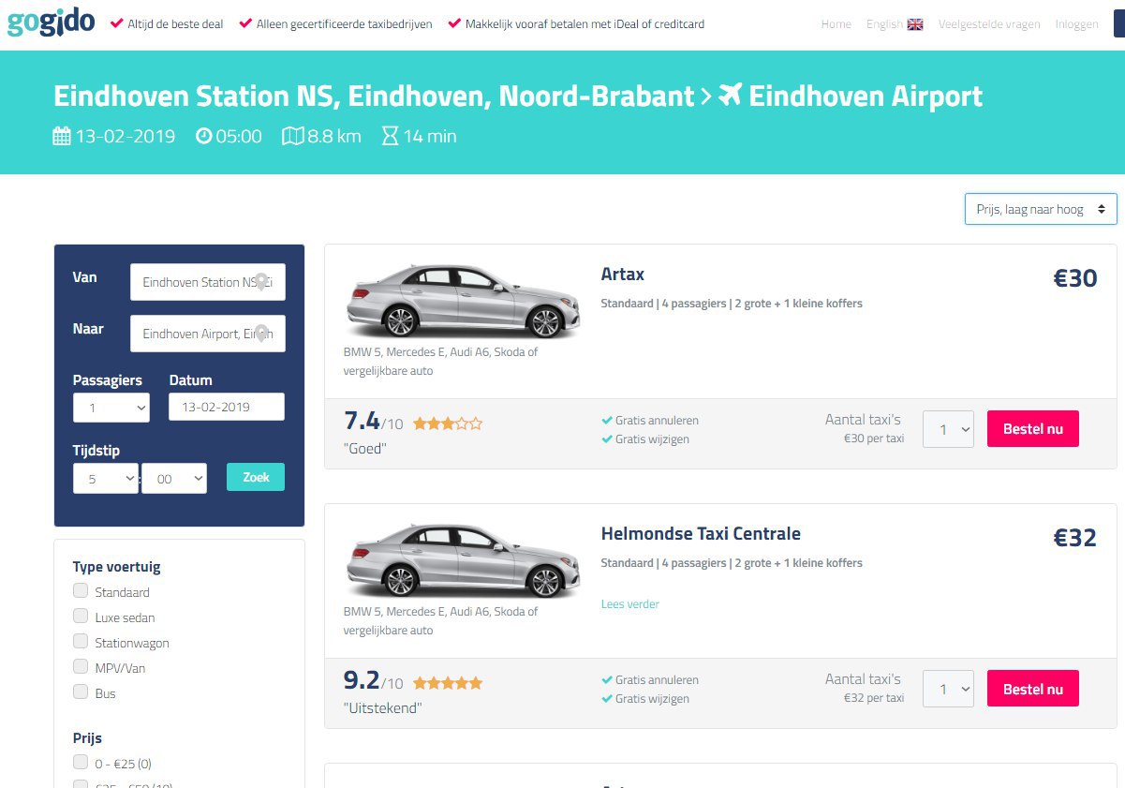This screenshot has width=1125, height=788.
Task: Click checkmark beside 'Alleen gecertificeerde taxibedrijven'
Action: (x=245, y=23)
